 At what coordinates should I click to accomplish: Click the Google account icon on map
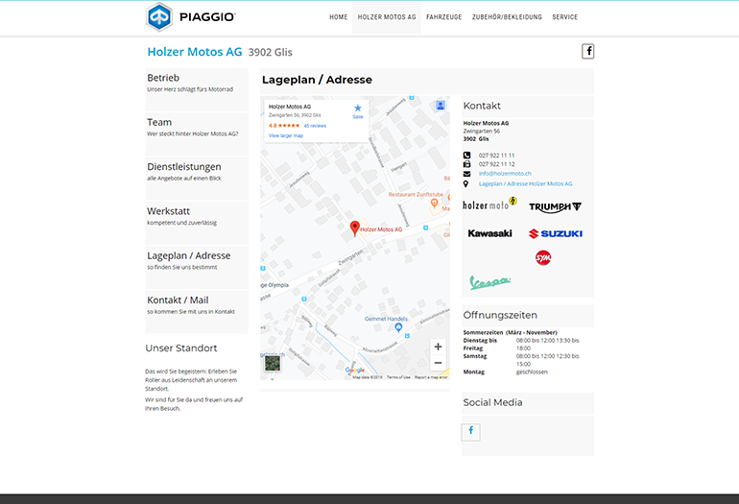[441, 106]
